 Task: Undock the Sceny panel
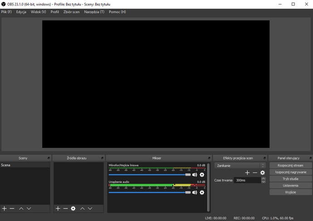point(49,158)
